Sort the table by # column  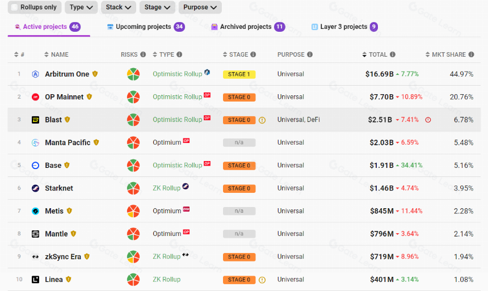(19, 54)
